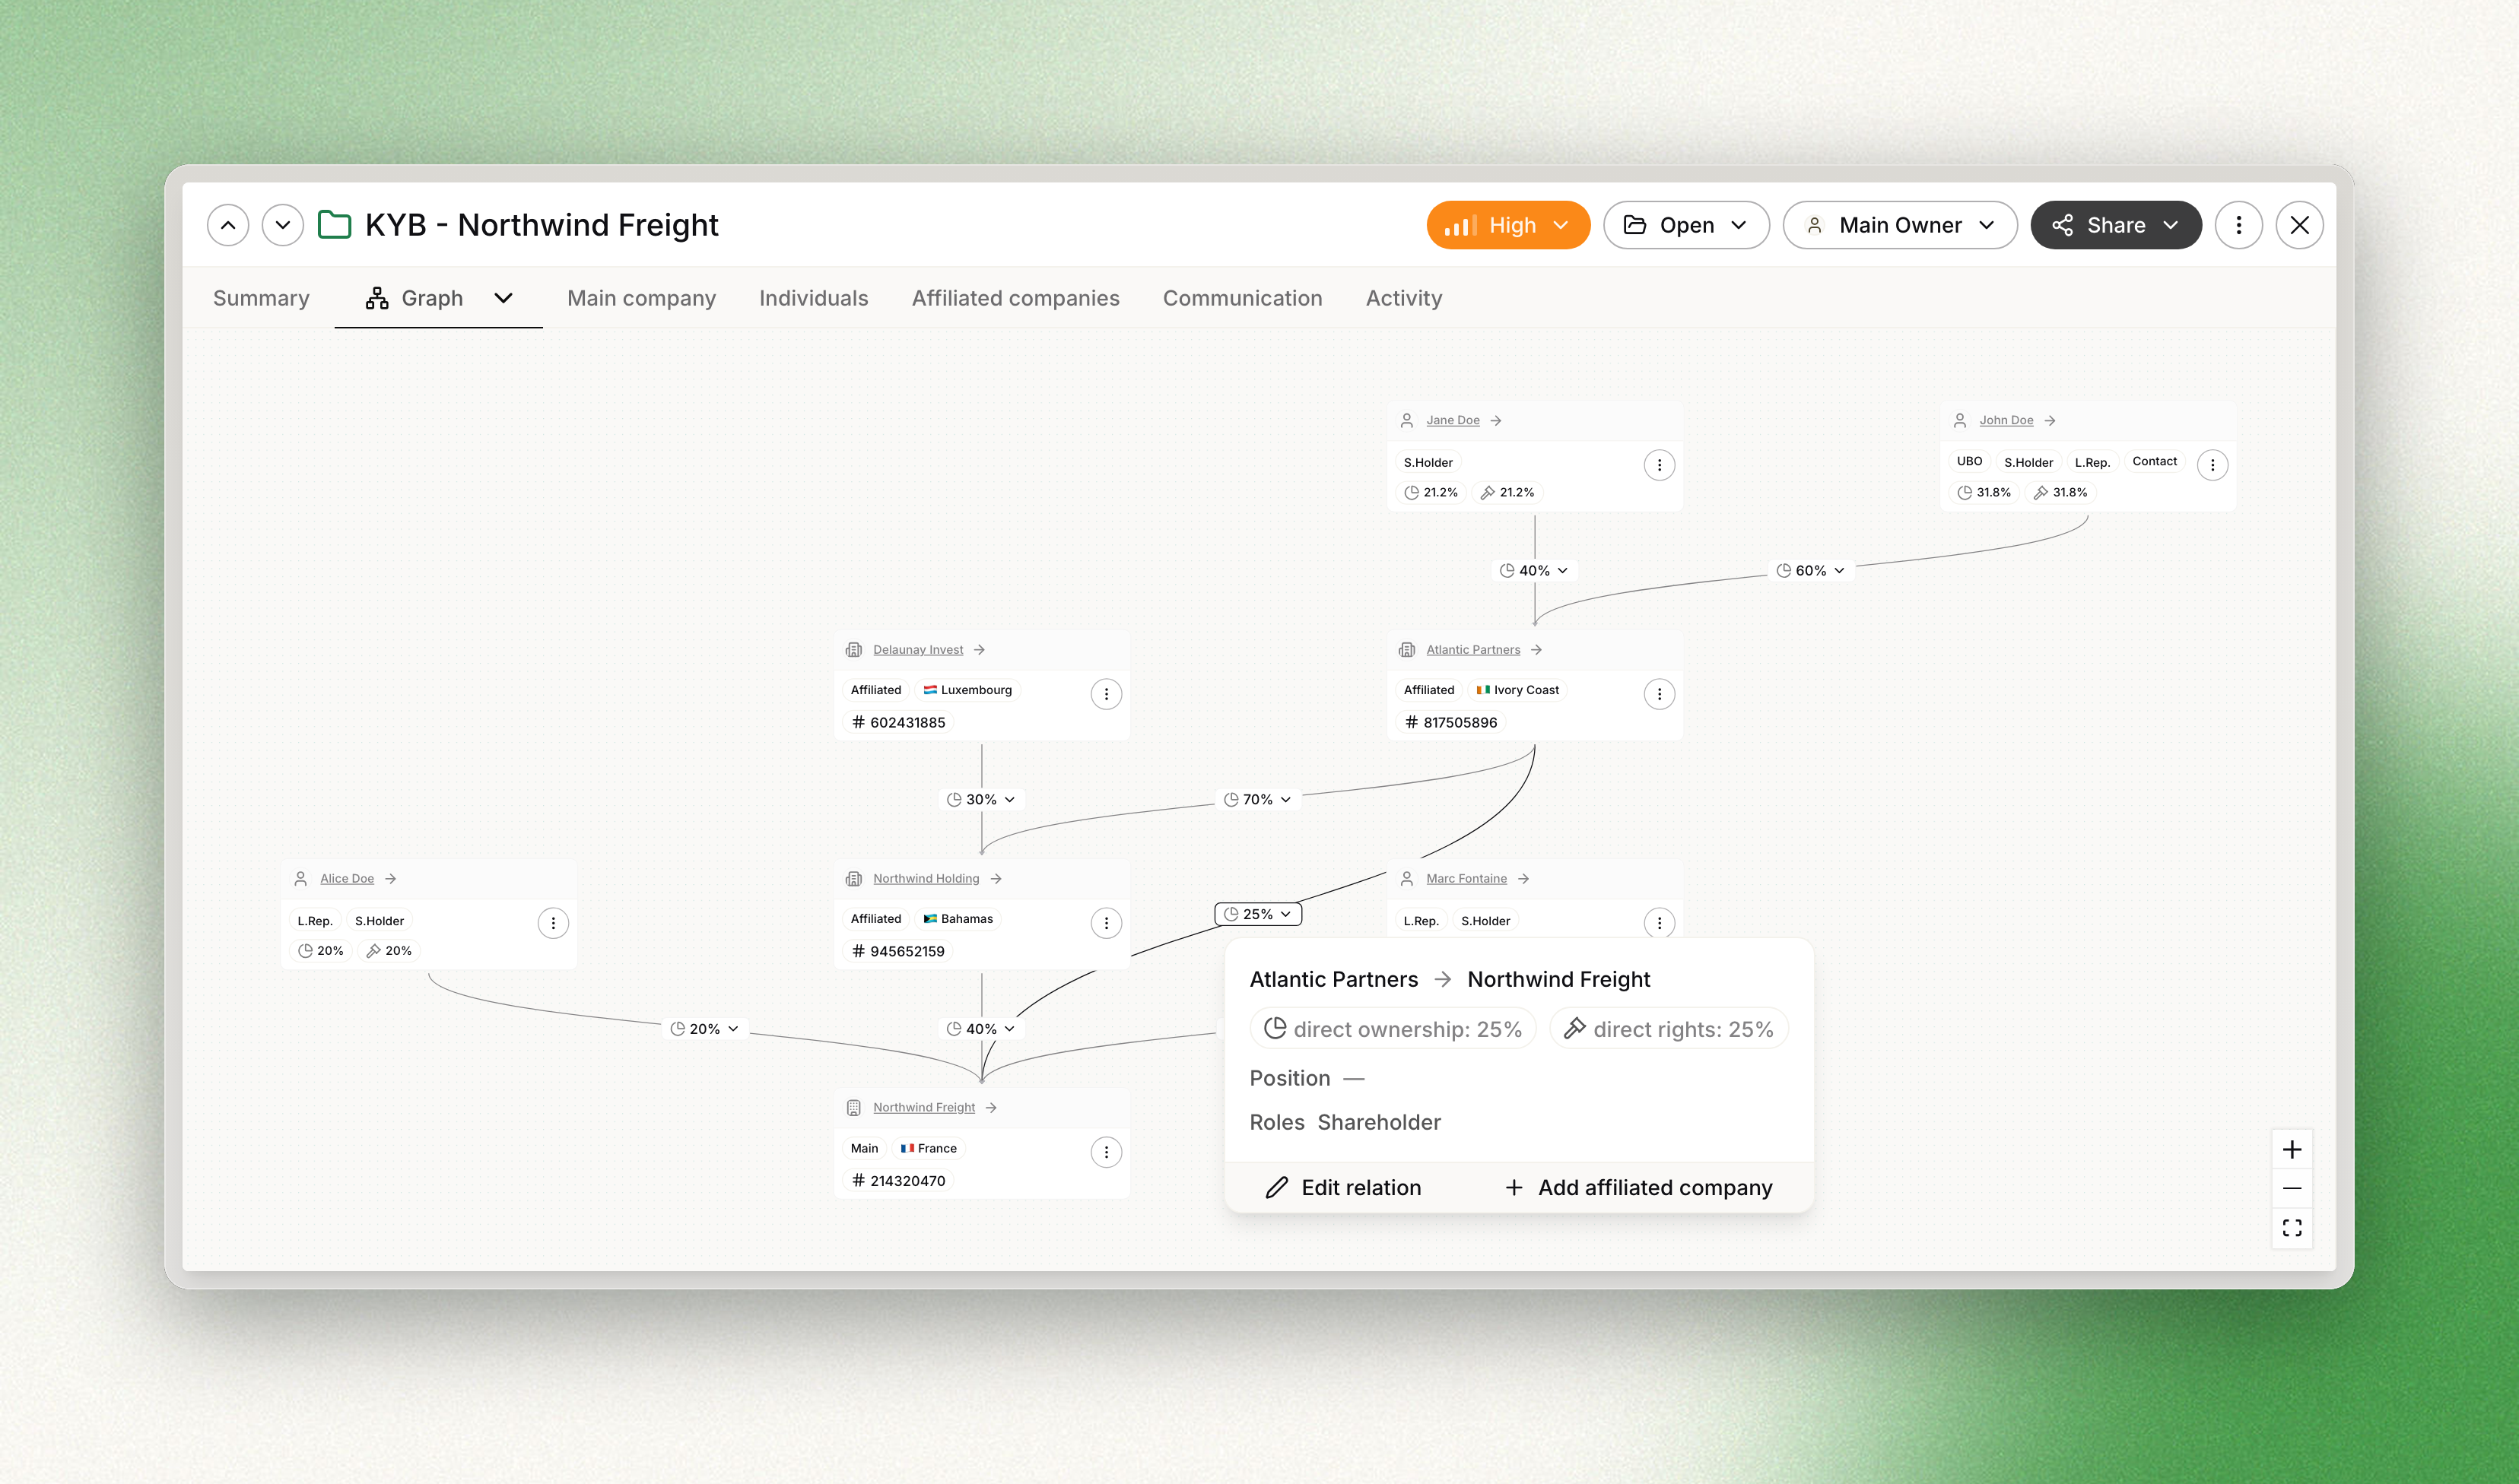
Task: Open Northwind Holding node options menu
Action: point(1107,923)
